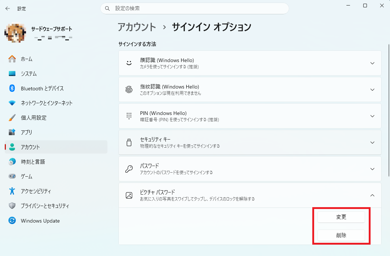The image size is (390, 256).
Task: Expand セキュリティ キー chevron
Action: coord(372,143)
